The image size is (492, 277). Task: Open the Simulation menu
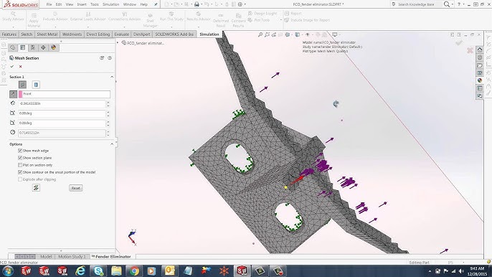coord(110,4)
